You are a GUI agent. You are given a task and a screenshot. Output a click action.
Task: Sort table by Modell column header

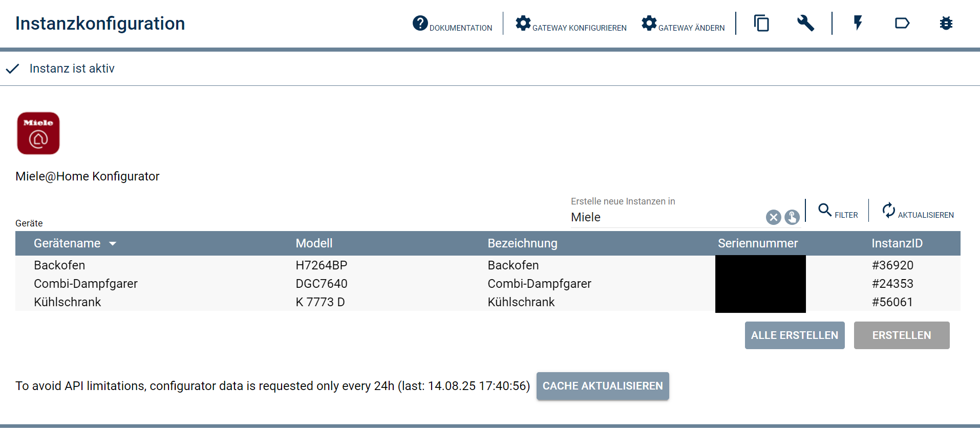(314, 243)
